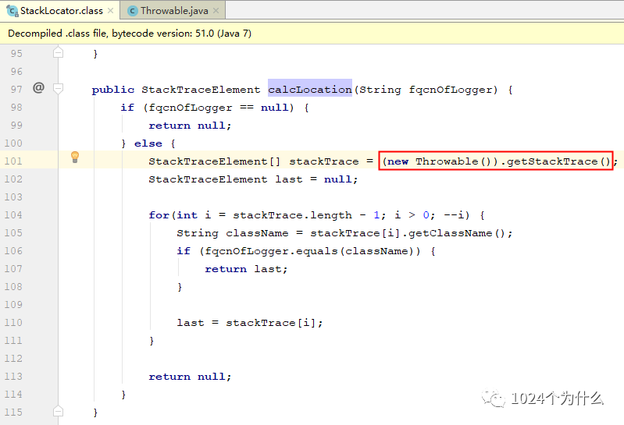Click 'return null;' on line 113
The width and height of the screenshot is (624, 425).
tap(190, 377)
